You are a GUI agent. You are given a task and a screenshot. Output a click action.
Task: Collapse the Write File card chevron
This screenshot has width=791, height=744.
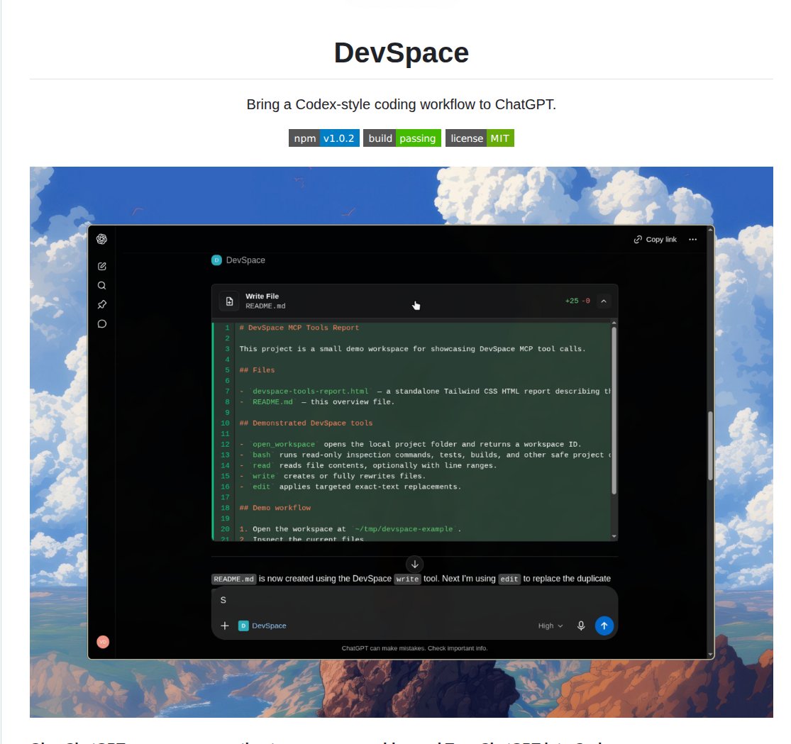point(604,301)
